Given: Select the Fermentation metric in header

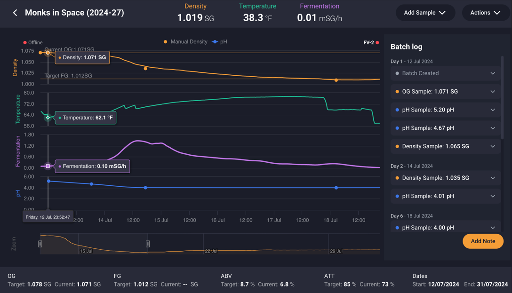Looking at the screenshot, I should (x=320, y=13).
